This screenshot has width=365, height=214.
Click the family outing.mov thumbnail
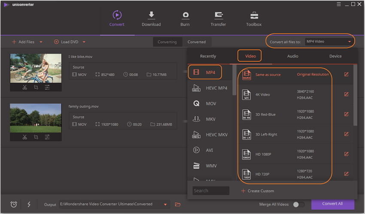point(36,118)
